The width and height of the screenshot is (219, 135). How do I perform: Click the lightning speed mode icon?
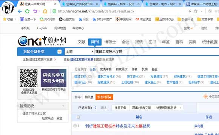[x=190, y=11]
